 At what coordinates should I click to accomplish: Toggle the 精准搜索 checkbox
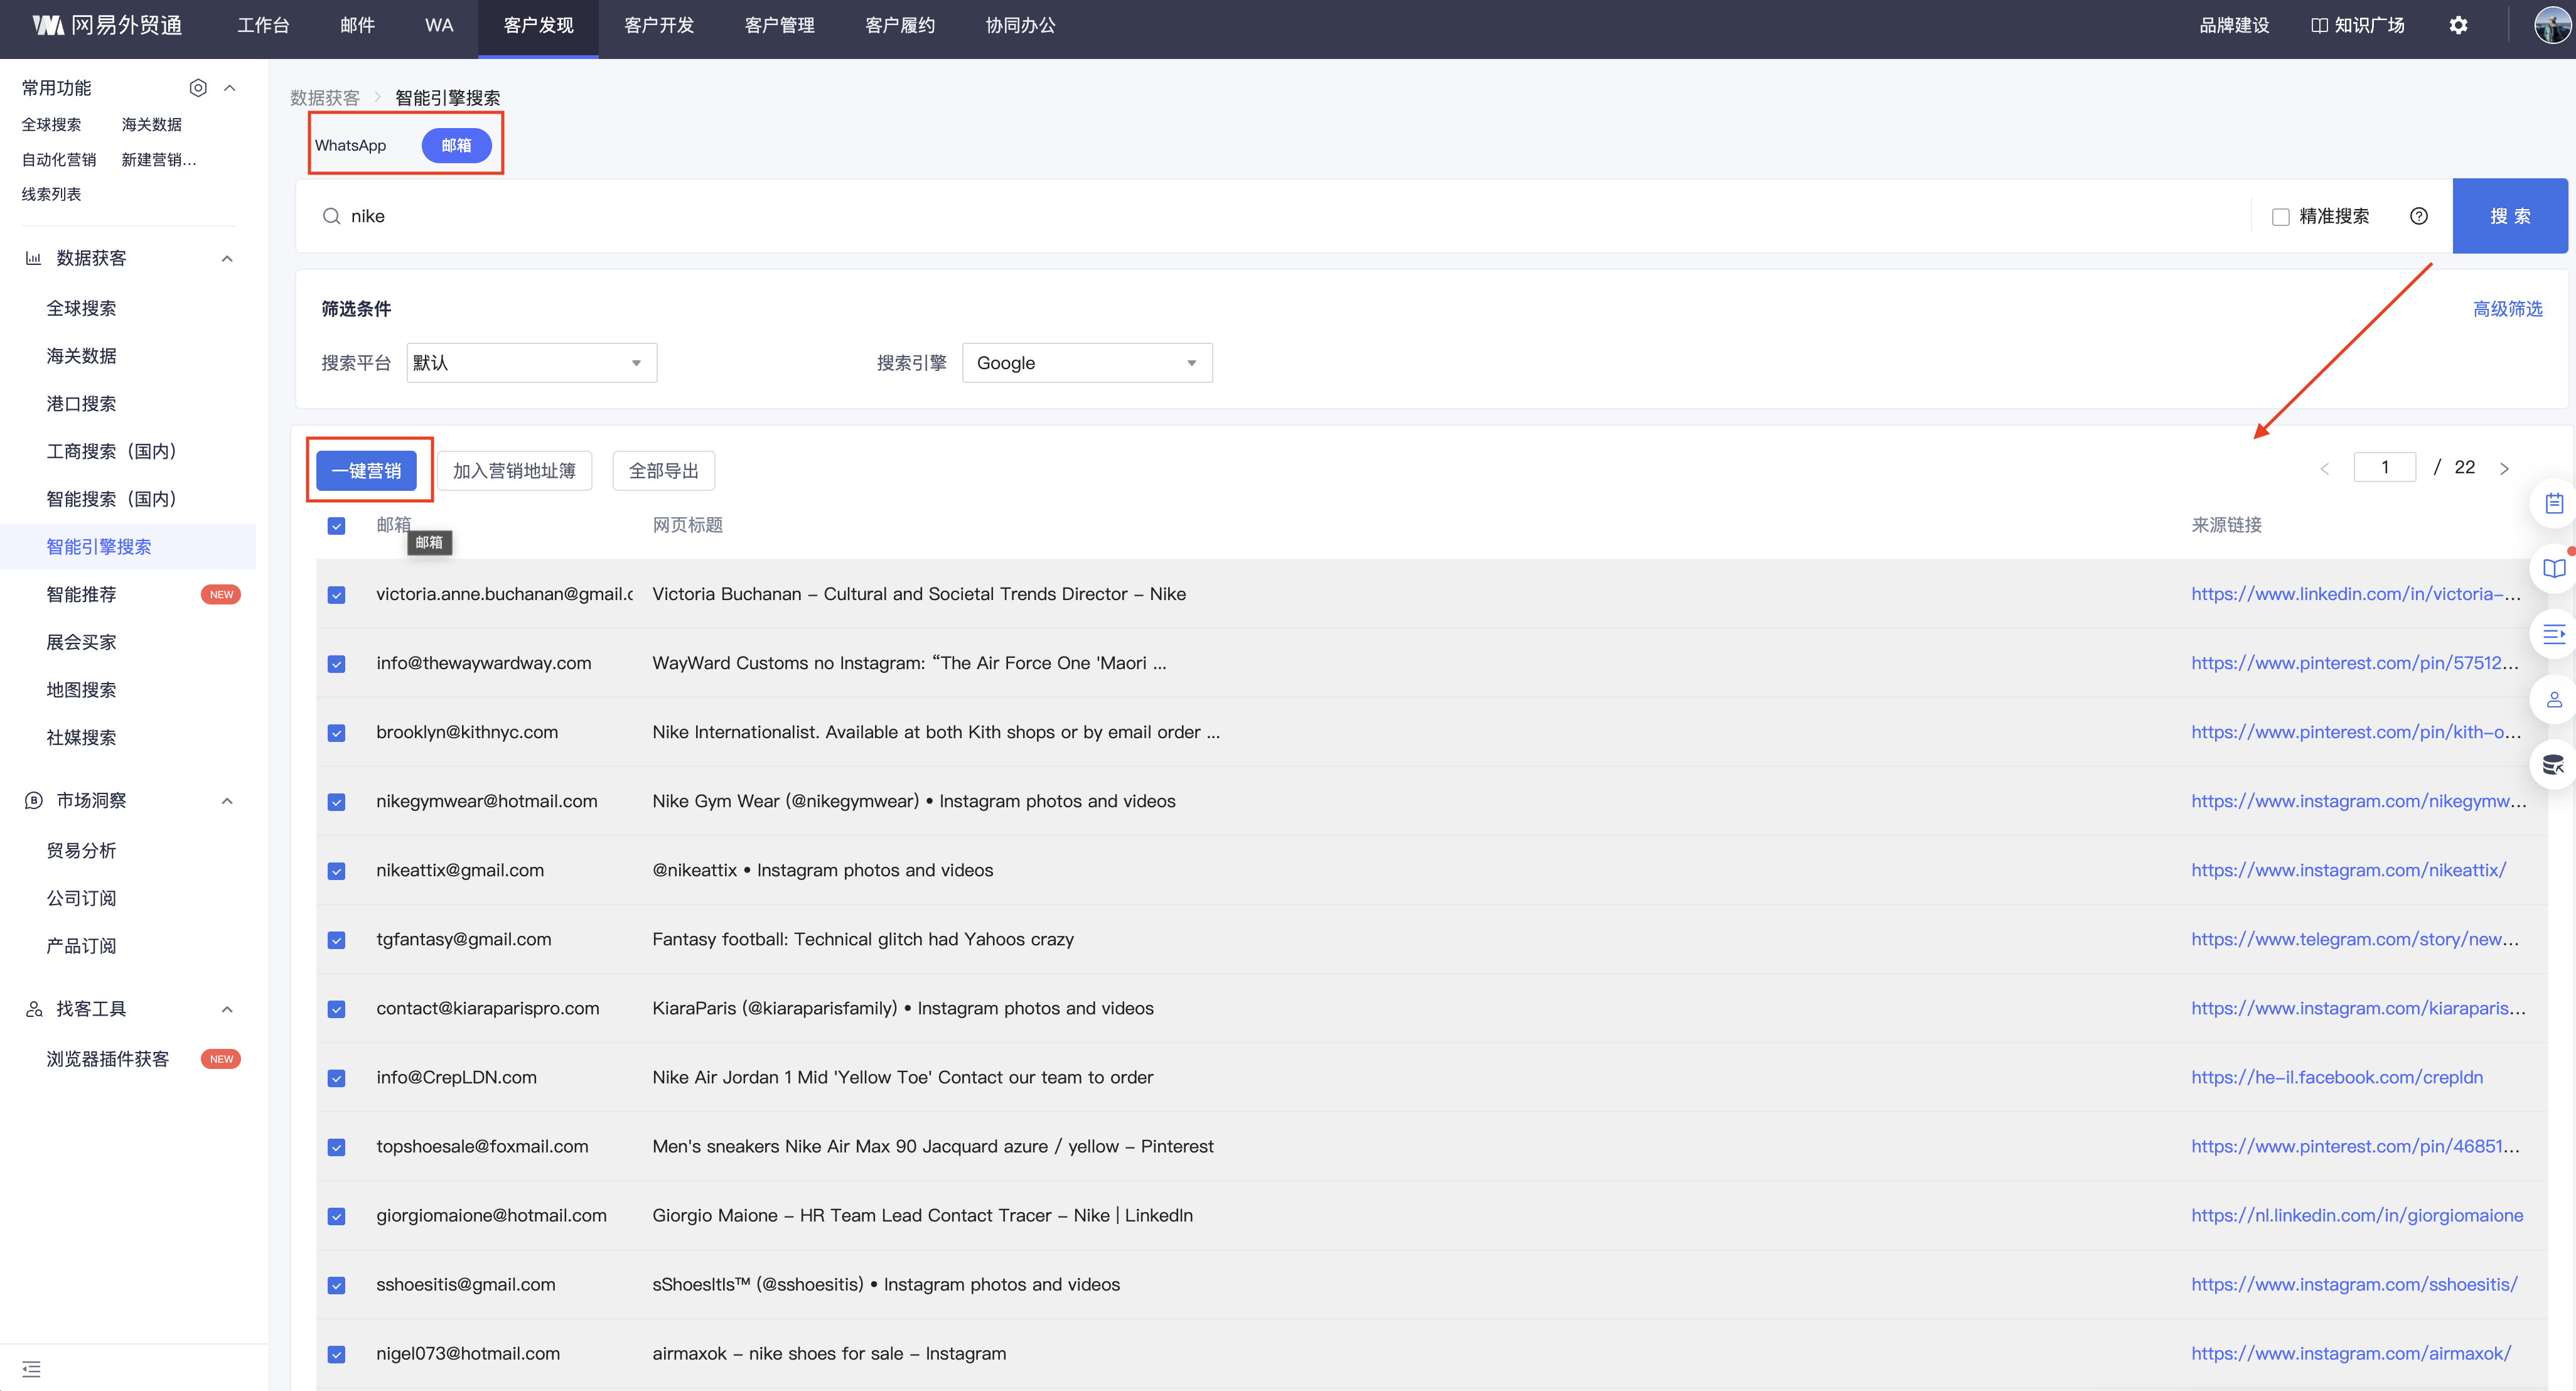(x=2280, y=217)
